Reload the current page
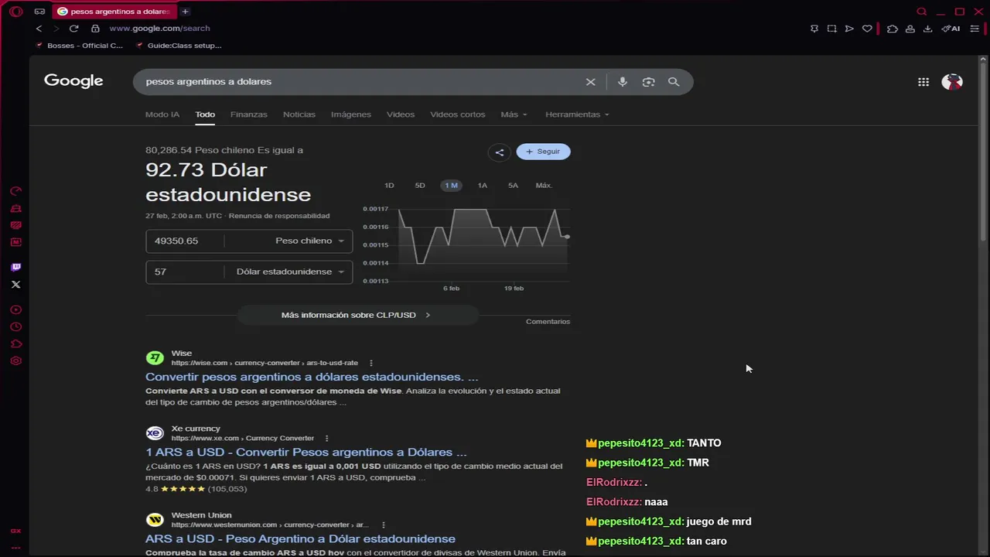The height and width of the screenshot is (557, 990). [x=73, y=29]
